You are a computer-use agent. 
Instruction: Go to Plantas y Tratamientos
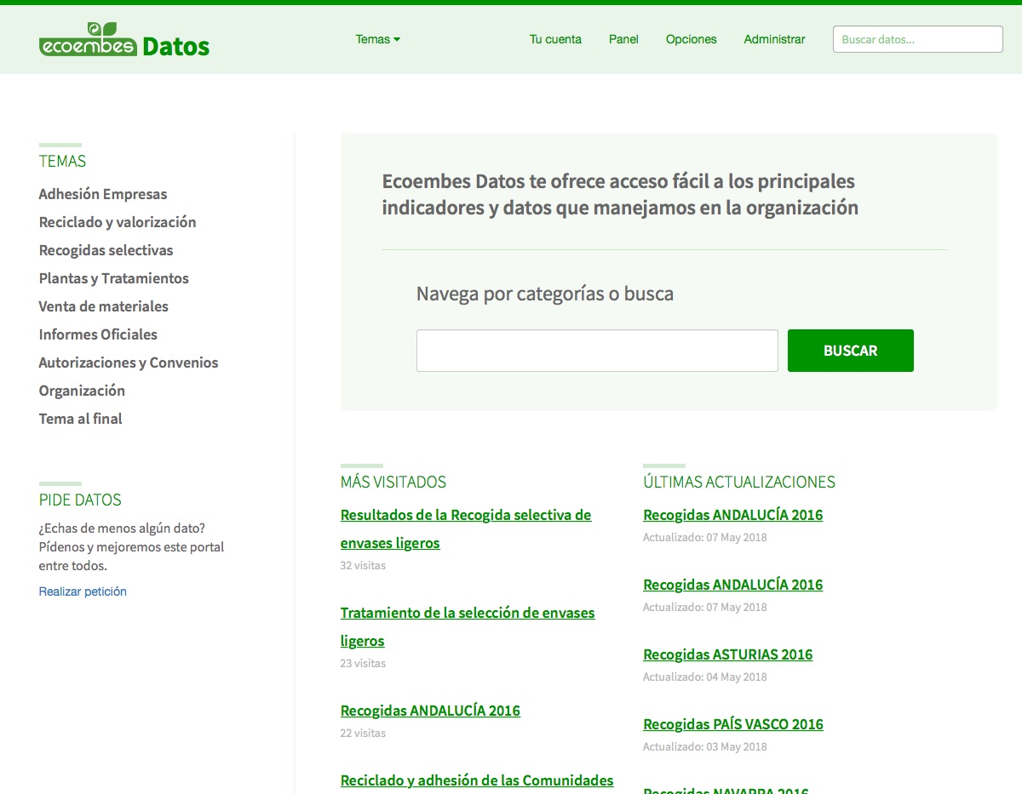click(113, 278)
